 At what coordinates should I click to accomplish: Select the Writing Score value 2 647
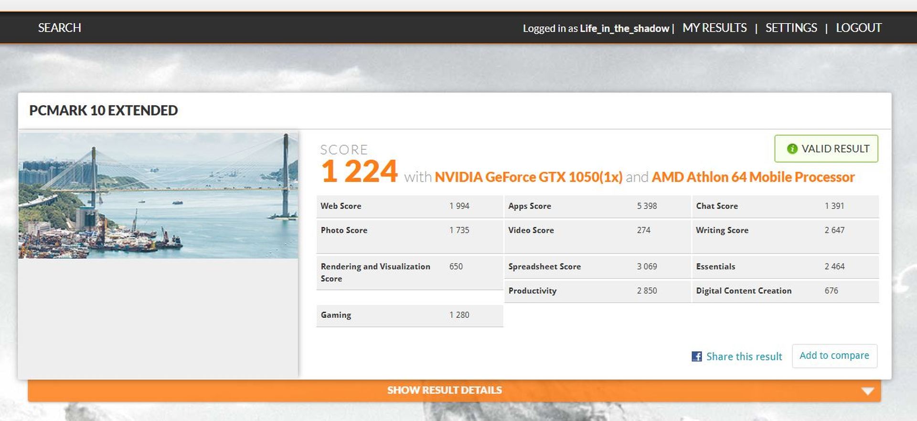pos(835,230)
